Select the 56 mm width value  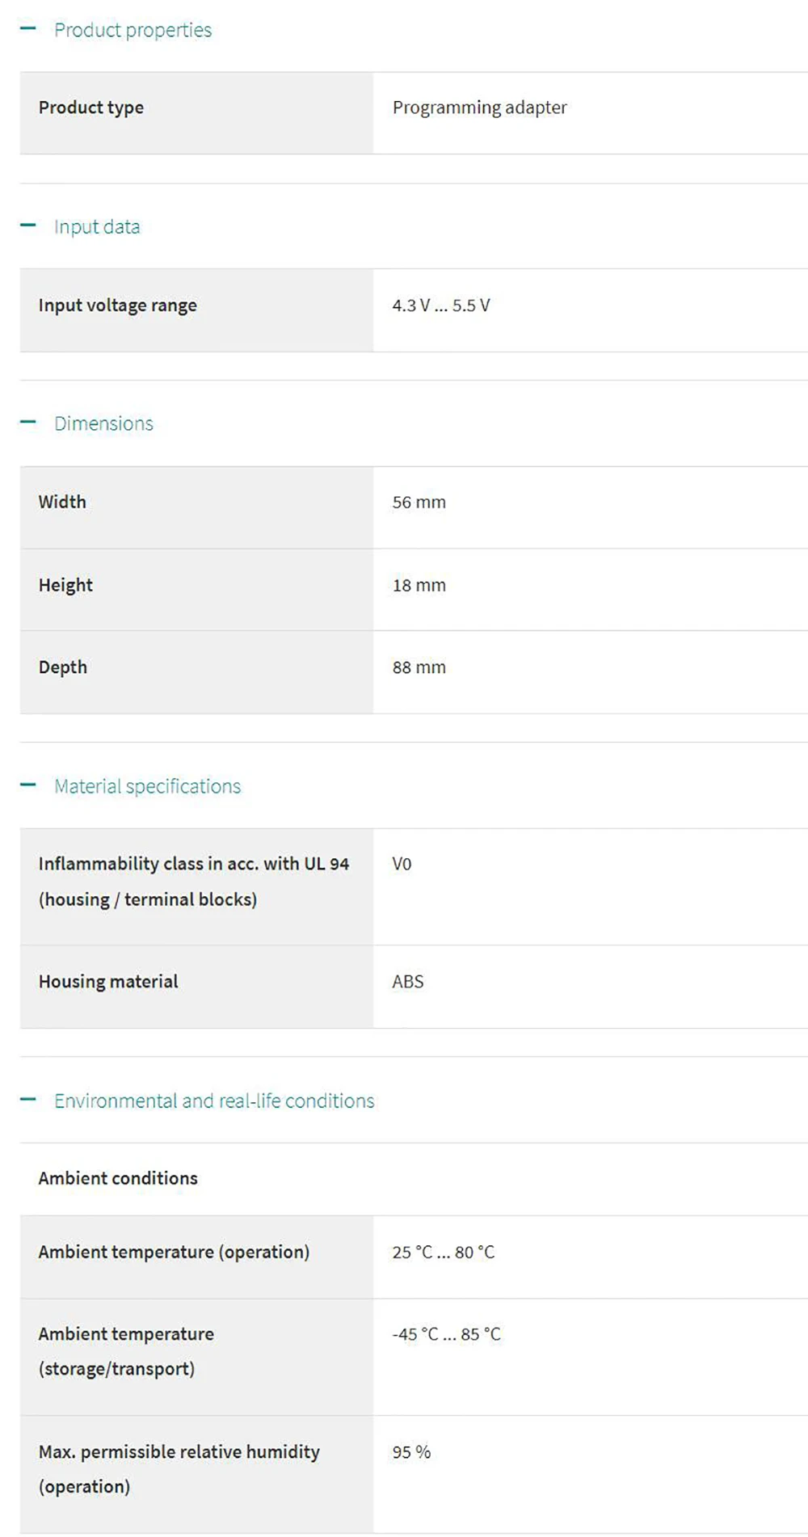tap(419, 502)
